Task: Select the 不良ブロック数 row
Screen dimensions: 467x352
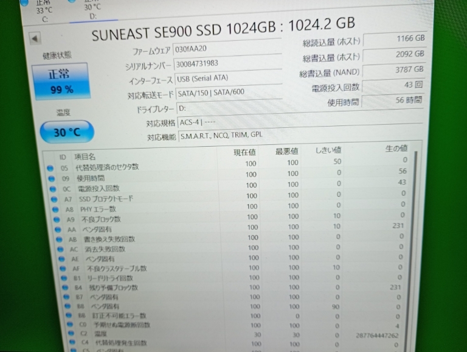Action: [231, 217]
